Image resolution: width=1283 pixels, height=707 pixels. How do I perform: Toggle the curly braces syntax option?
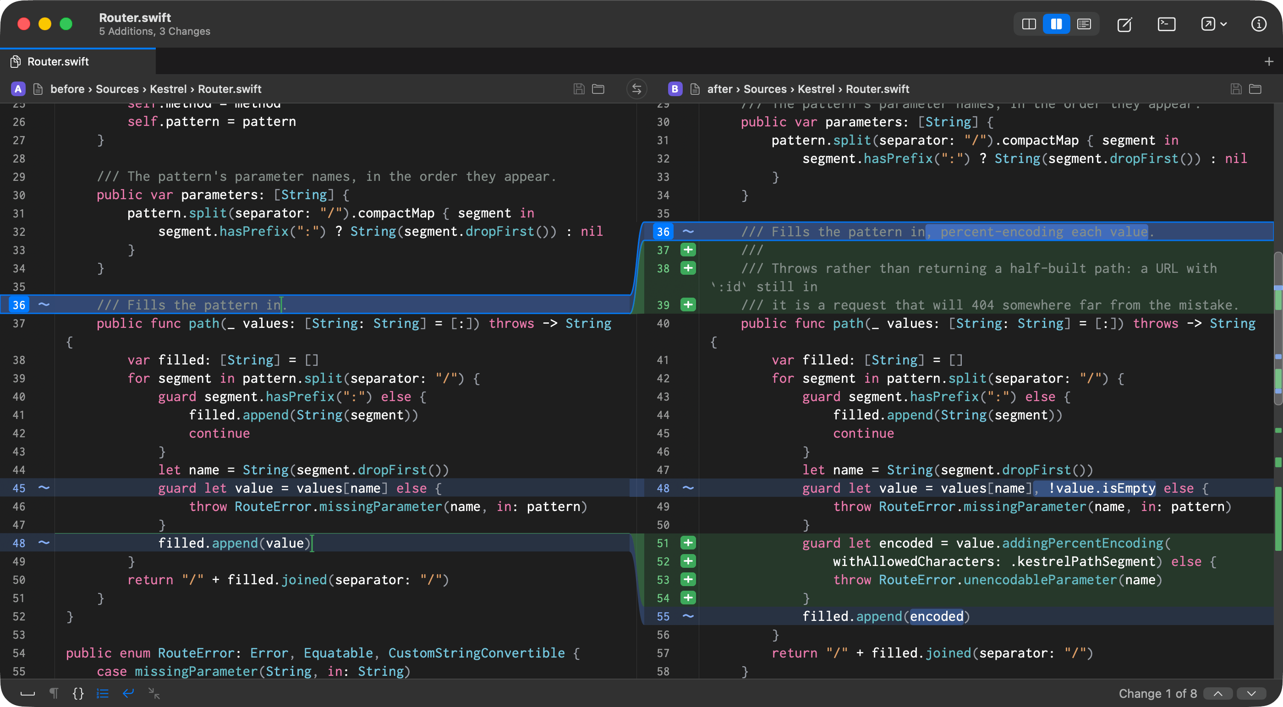(x=78, y=693)
